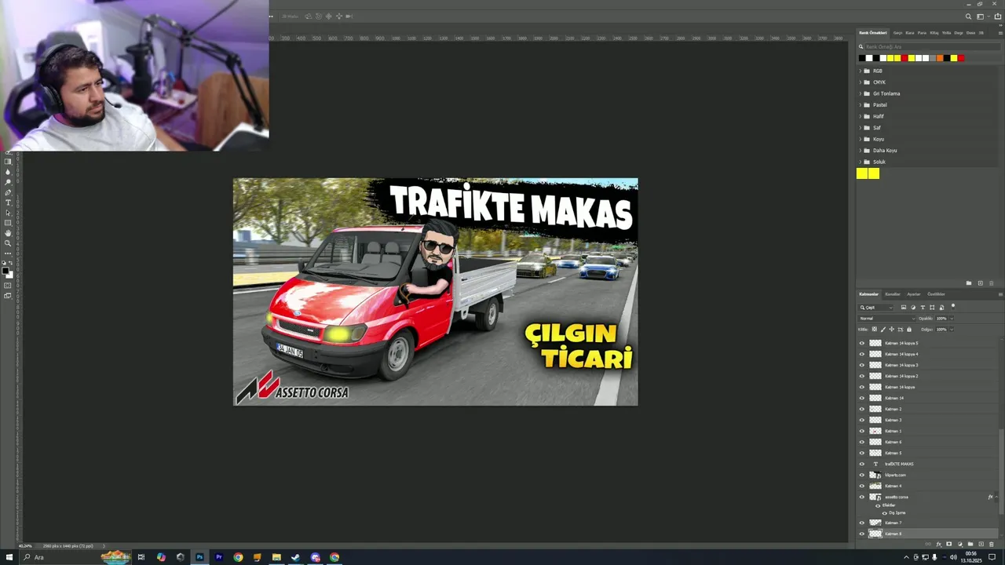Open the Normal blend mode dropdown
1005x565 pixels.
click(886, 319)
